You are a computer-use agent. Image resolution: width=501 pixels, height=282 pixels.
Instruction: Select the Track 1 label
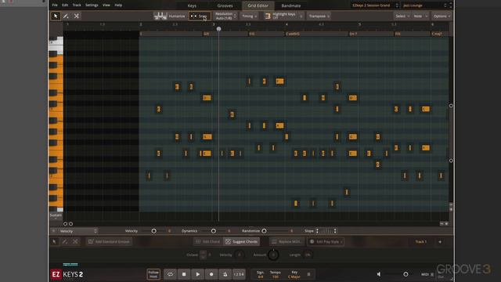tap(421, 242)
